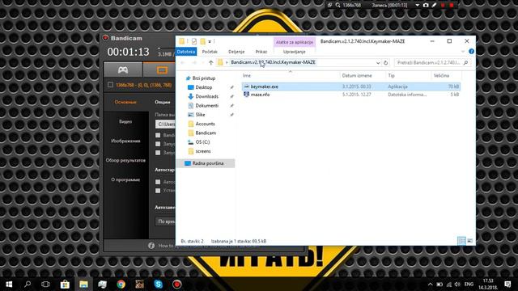Open the Upravljanje ribbon tab
The width and height of the screenshot is (518, 291).
295,52
